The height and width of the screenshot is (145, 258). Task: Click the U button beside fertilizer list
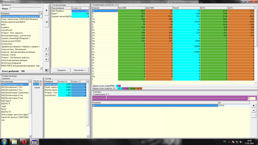tap(46, 54)
